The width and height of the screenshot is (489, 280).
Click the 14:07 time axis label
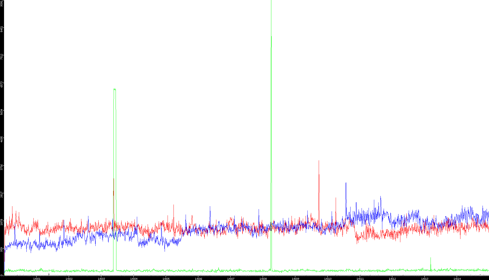click(x=231, y=279)
